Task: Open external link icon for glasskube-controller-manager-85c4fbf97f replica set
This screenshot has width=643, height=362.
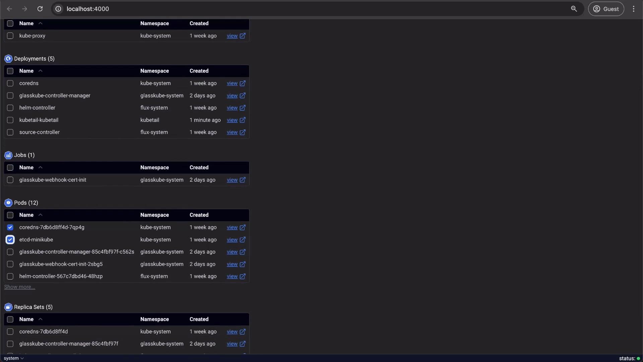Action: pyautogui.click(x=243, y=344)
